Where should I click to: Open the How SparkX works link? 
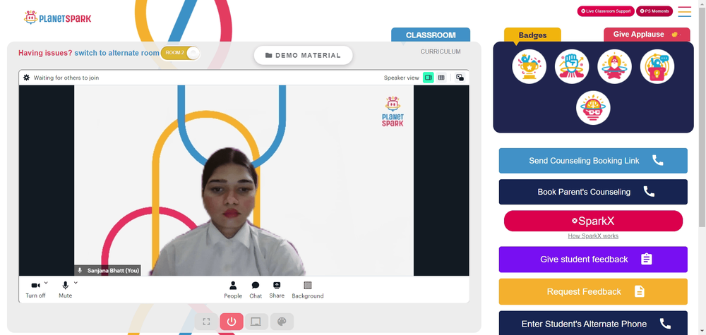tap(593, 236)
